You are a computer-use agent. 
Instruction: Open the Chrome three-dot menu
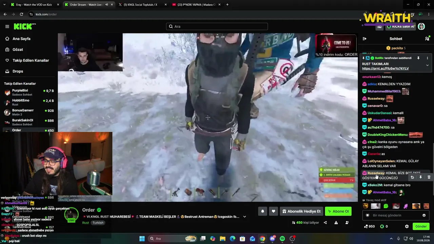429,14
